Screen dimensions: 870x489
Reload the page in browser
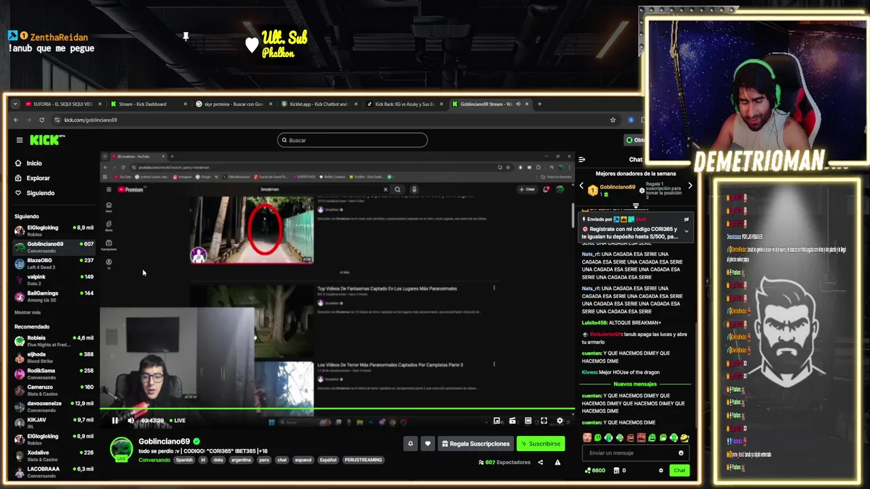[x=41, y=120]
